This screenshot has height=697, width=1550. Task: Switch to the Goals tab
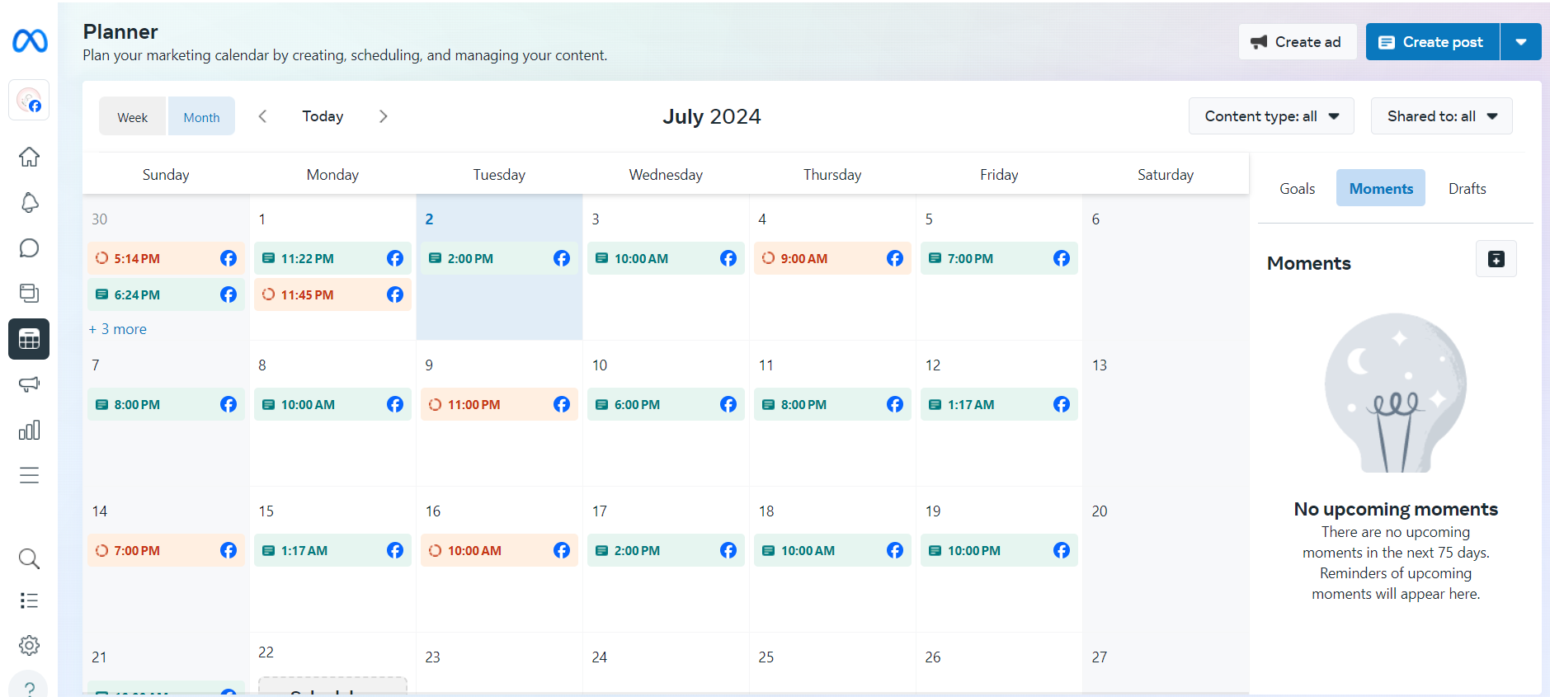pos(1297,189)
